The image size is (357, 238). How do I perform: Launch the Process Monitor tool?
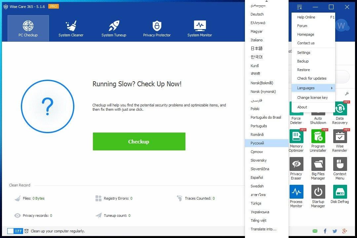pos(296,196)
